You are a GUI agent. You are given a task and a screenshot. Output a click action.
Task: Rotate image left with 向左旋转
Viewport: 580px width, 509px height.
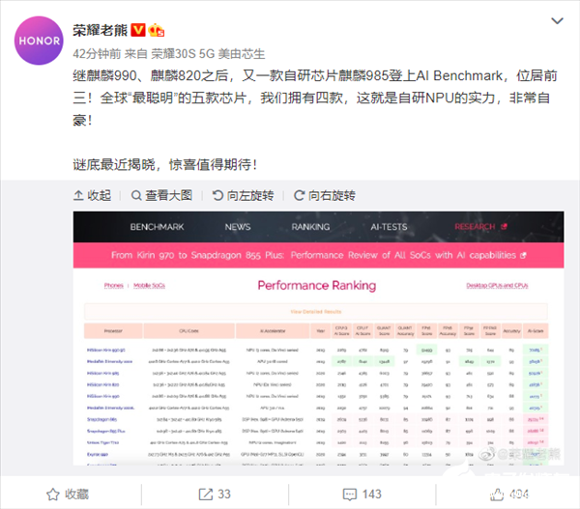point(244,195)
